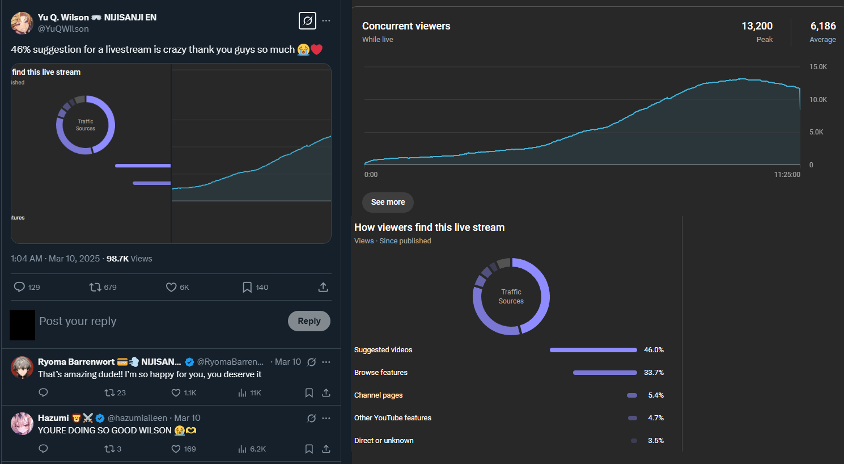The width and height of the screenshot is (844, 464).
Task: Click the Mar 10 date on Ryoma's reply
Action: point(288,362)
